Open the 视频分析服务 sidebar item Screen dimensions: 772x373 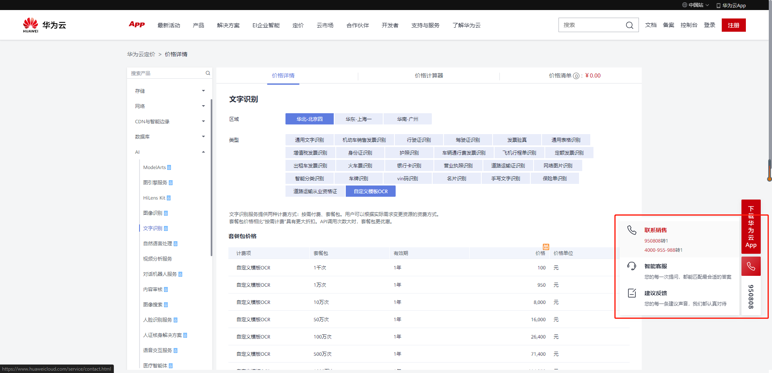point(158,259)
